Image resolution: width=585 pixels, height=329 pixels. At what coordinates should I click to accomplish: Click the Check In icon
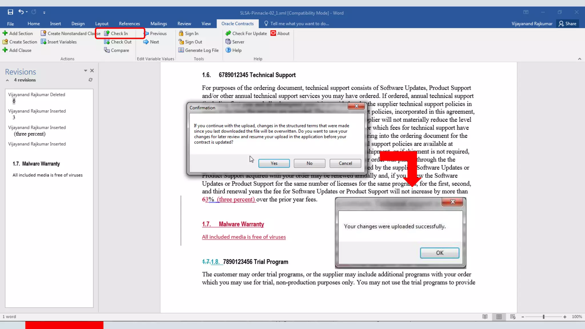click(107, 33)
